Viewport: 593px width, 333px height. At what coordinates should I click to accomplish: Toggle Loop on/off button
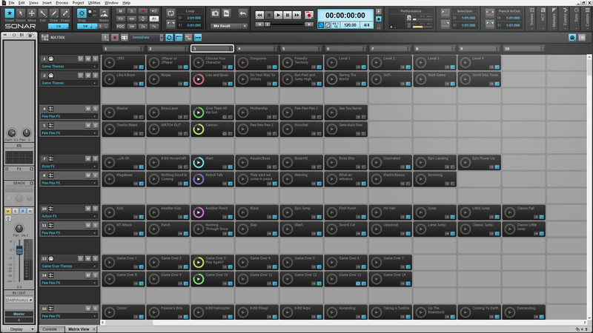pyautogui.click(x=170, y=13)
